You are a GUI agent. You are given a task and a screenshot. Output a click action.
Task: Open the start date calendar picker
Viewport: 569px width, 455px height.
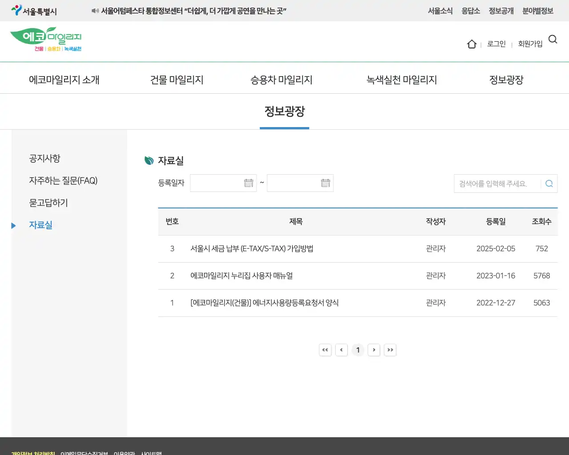point(248,183)
